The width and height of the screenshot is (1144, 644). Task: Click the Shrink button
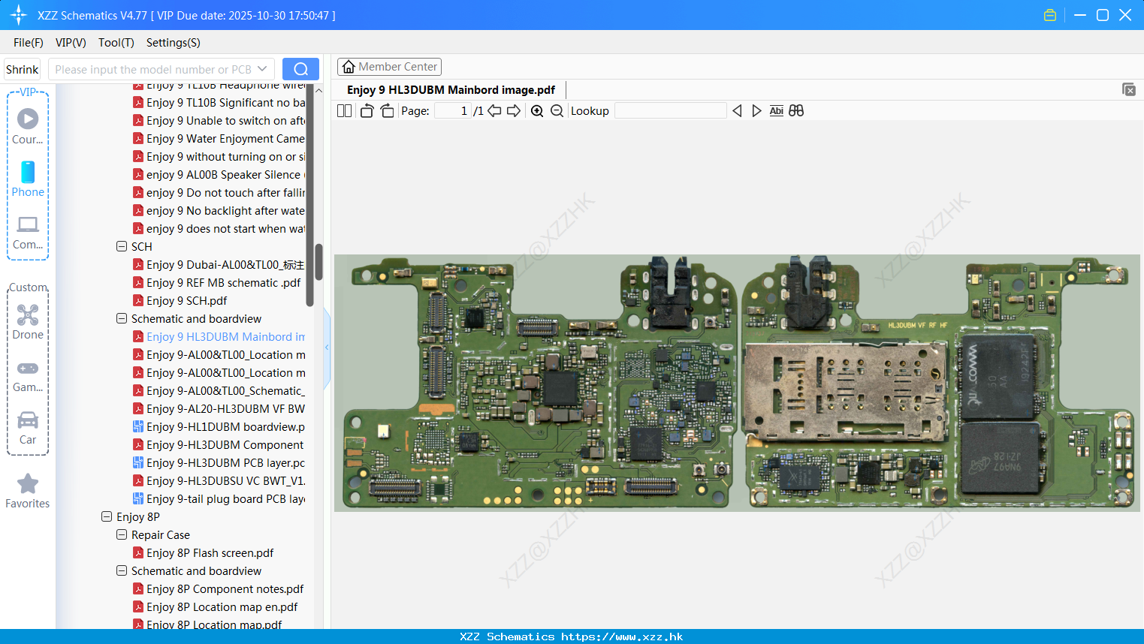22,69
